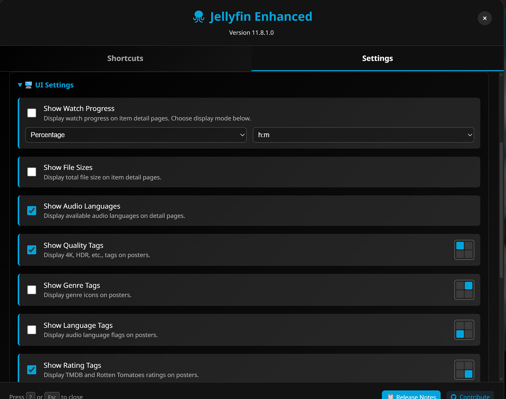Screen dimensions: 506x399
Task: Choose top-right position cell for Genre Tags
Action: click(x=469, y=286)
